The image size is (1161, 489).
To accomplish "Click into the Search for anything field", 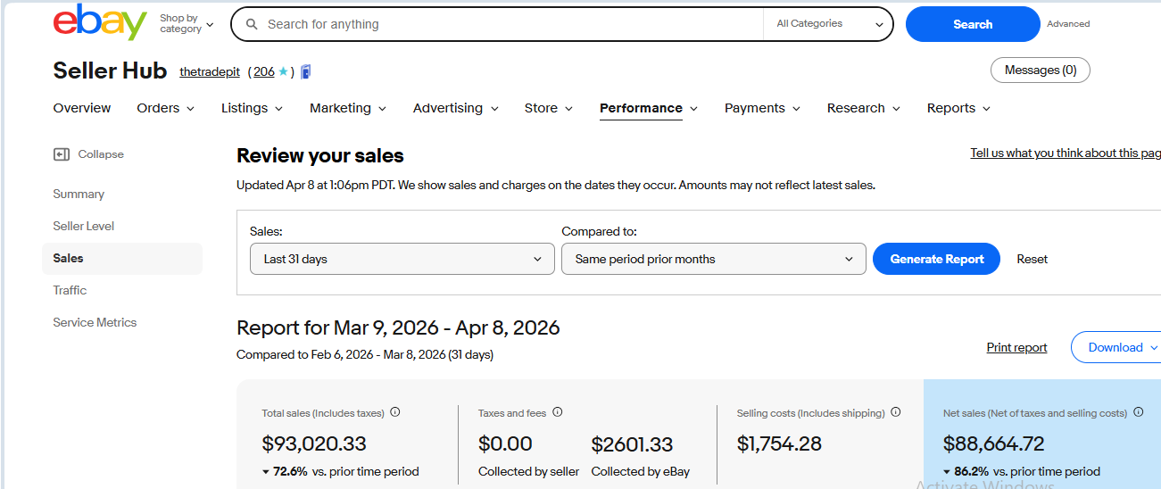I will click(x=509, y=24).
